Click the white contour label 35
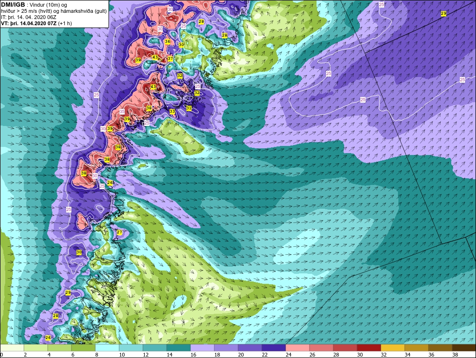476x358 pixels. [x=122, y=112]
